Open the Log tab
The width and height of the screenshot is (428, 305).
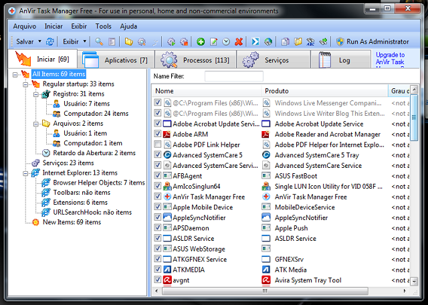click(341, 60)
